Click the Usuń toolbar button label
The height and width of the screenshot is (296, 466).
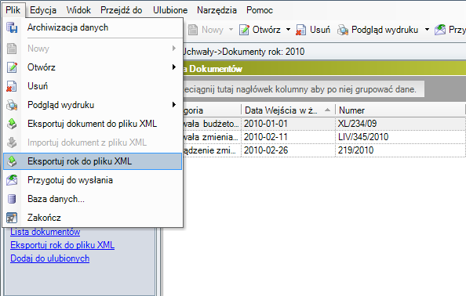[x=320, y=30]
